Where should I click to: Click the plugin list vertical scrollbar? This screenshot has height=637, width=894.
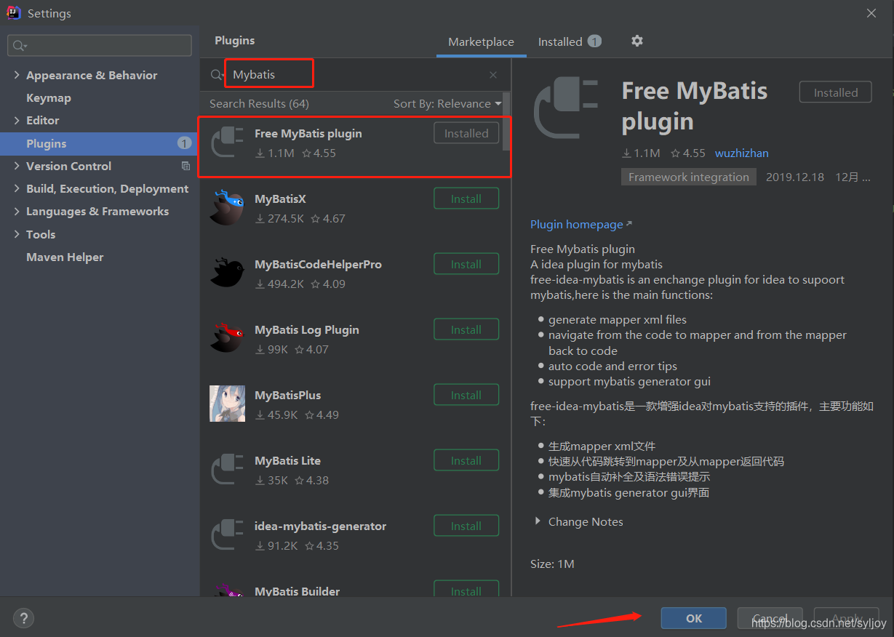tap(506, 121)
